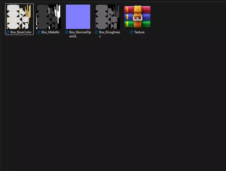Viewport: 226px width, 171px height.
Task: Select the Box_Metallic texture thumbnail
Action: tap(49, 17)
